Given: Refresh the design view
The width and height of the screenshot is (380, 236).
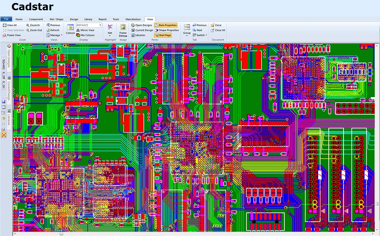Looking at the screenshot, I should pos(53,30).
